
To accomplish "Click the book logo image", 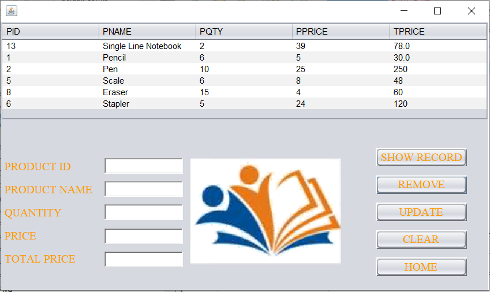I will coord(265,211).
